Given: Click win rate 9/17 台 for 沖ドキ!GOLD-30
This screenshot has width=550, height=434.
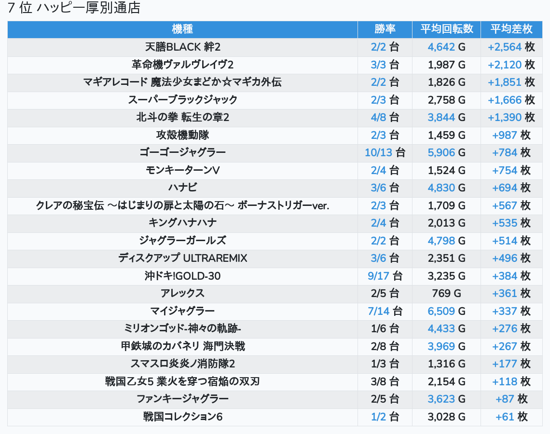Looking at the screenshot, I should (385, 276).
